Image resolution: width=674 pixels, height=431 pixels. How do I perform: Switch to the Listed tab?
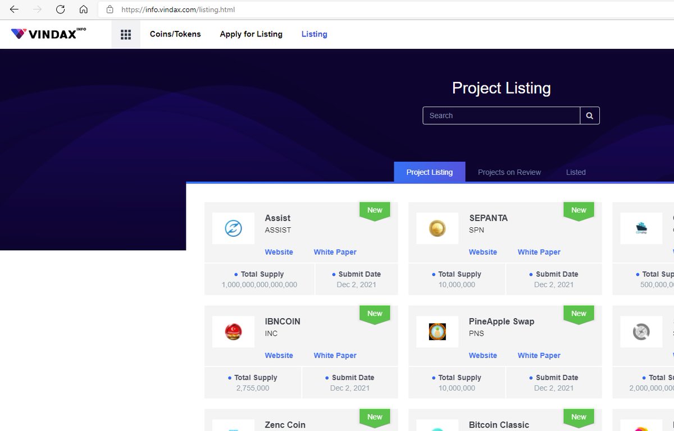click(576, 172)
